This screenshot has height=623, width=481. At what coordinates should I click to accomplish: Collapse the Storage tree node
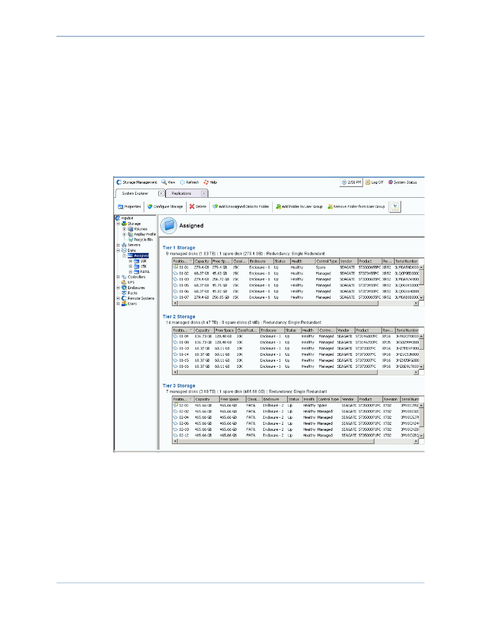[118, 223]
